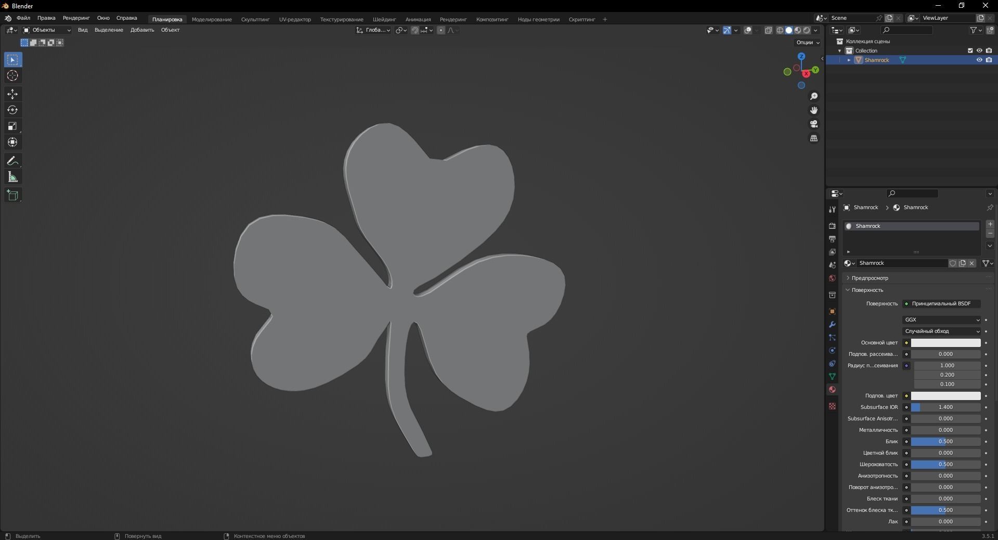The width and height of the screenshot is (998, 540).
Task: Switch to the Modeling workspace tab
Action: (x=212, y=19)
